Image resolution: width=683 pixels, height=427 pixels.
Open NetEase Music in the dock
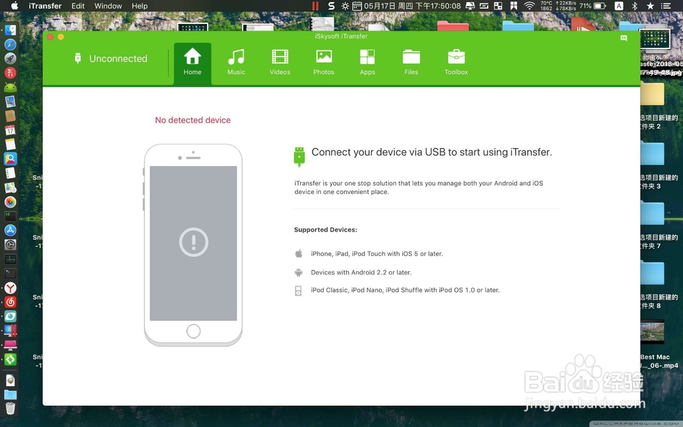click(x=10, y=302)
